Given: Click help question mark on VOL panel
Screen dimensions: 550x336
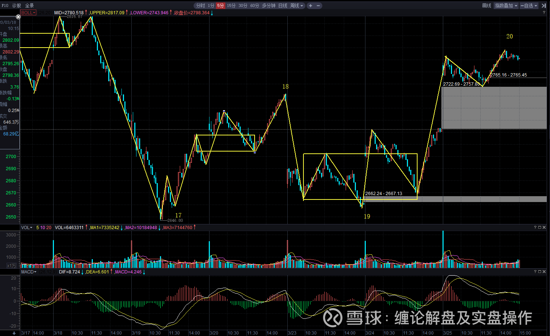Looking at the screenshot, I should (535, 227).
